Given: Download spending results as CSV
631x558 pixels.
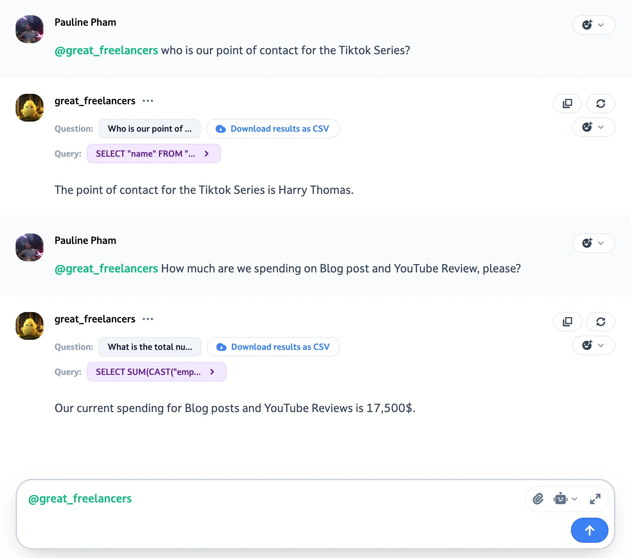Looking at the screenshot, I should 274,347.
